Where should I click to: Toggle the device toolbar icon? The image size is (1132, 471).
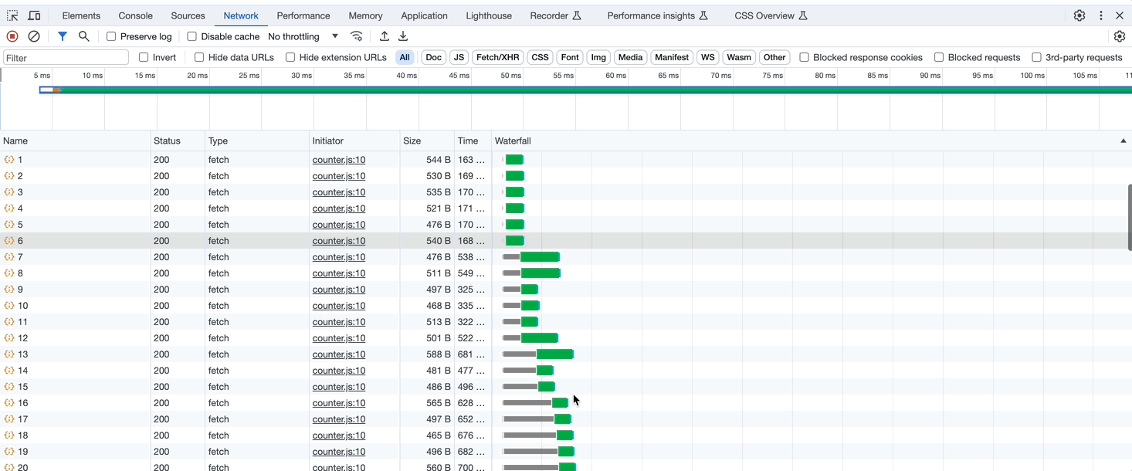[34, 15]
